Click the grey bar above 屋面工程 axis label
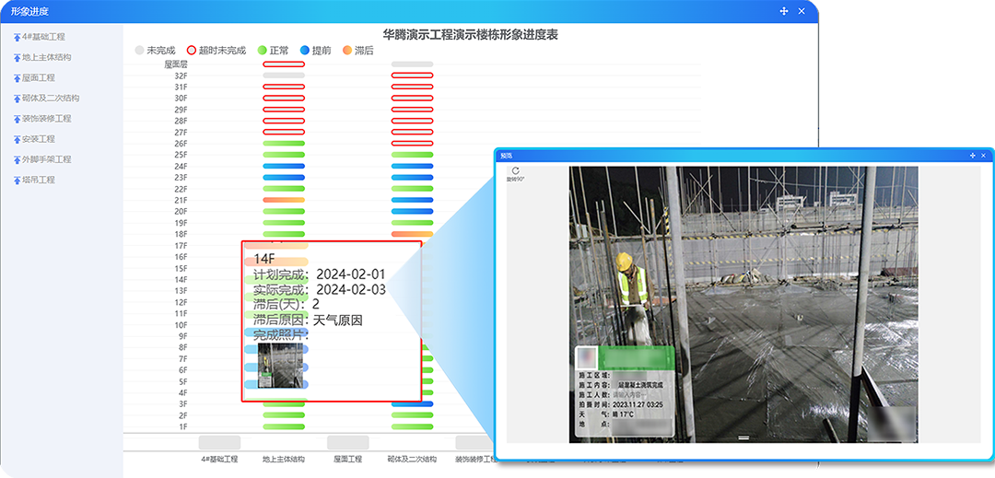This screenshot has width=995, height=478. [x=347, y=442]
